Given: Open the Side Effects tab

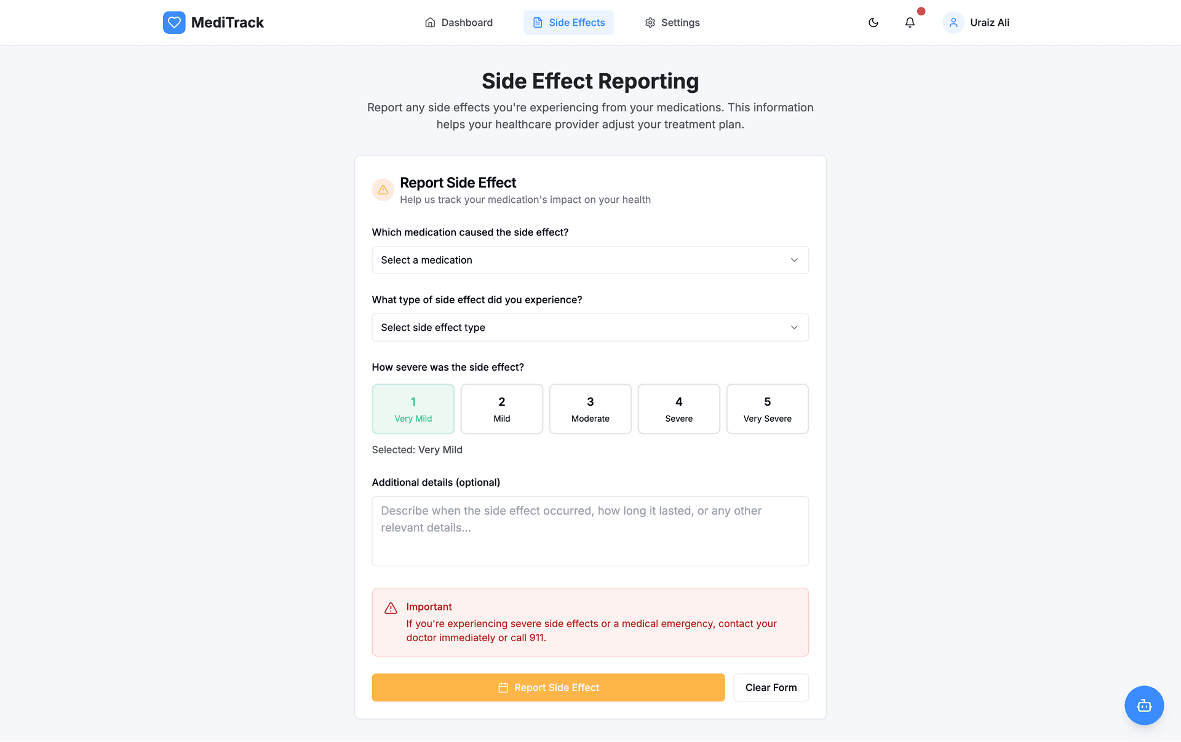Looking at the screenshot, I should coord(568,23).
